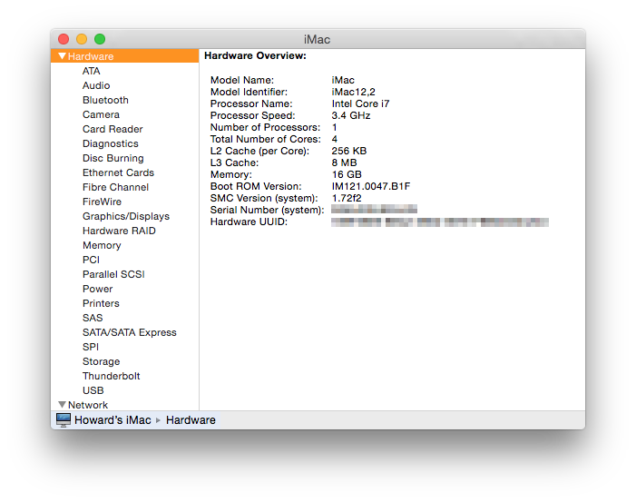
Task: Click Howard's iMac in the path bar
Action: 113,420
